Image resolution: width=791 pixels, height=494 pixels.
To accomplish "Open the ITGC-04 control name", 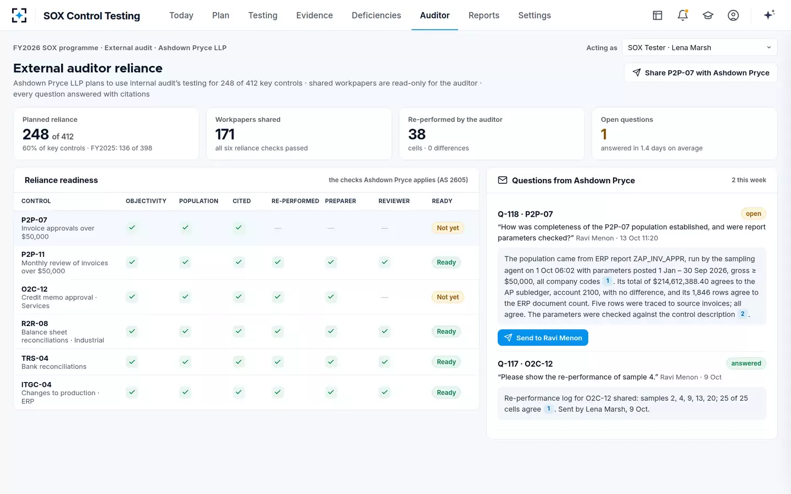I will [36, 384].
